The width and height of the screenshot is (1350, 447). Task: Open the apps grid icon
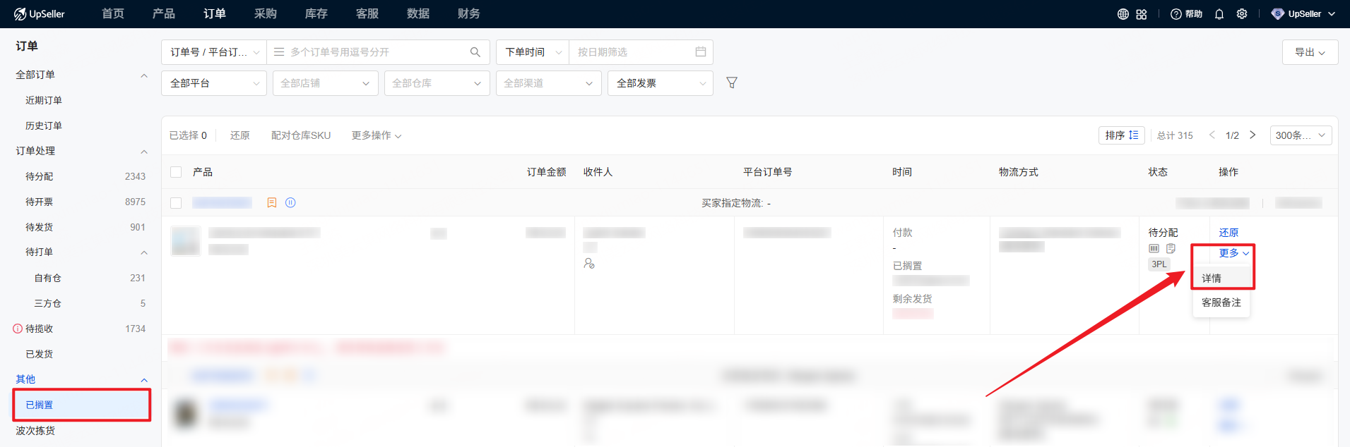pyautogui.click(x=1142, y=14)
